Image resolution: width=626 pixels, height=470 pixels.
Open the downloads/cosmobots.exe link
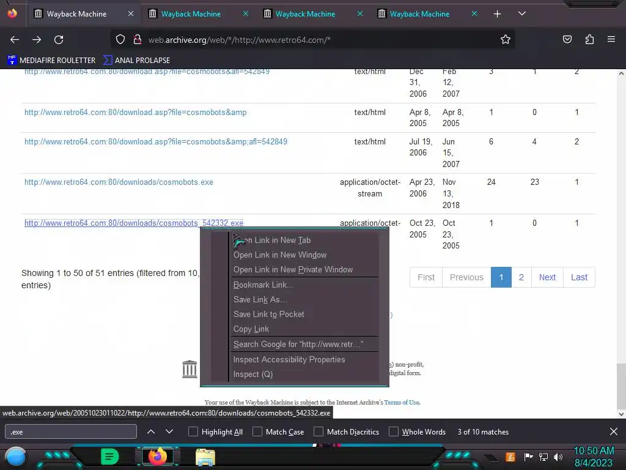click(x=119, y=182)
